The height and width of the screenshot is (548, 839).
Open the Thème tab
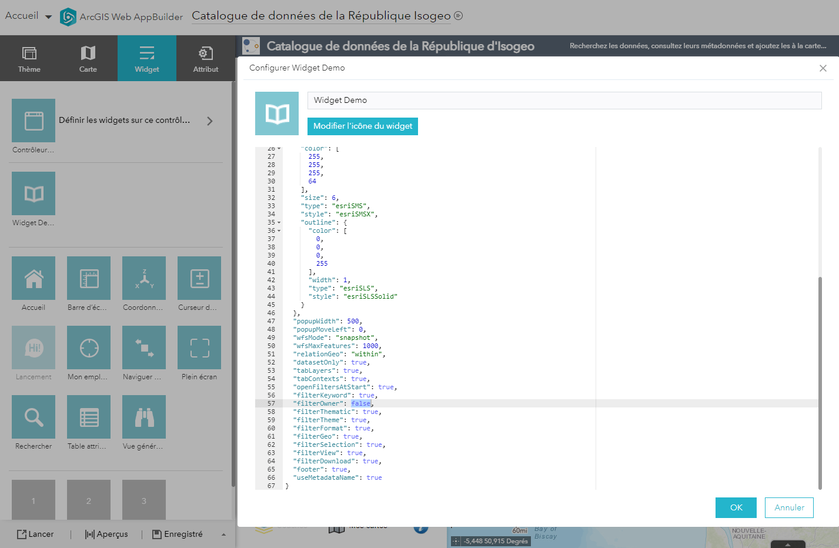click(x=29, y=58)
